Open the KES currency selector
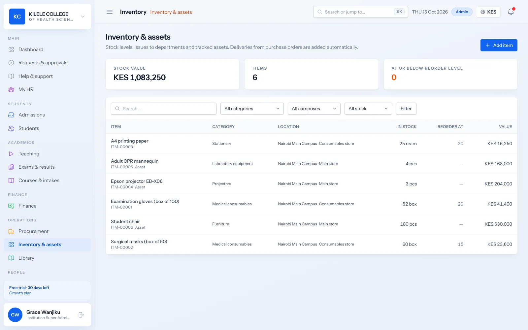 click(x=488, y=12)
